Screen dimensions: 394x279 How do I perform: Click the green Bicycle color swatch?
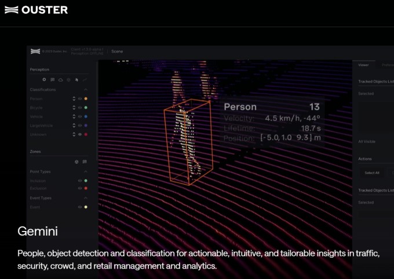[x=86, y=108]
